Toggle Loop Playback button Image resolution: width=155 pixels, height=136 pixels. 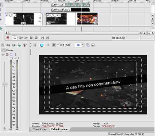click(15, 38)
